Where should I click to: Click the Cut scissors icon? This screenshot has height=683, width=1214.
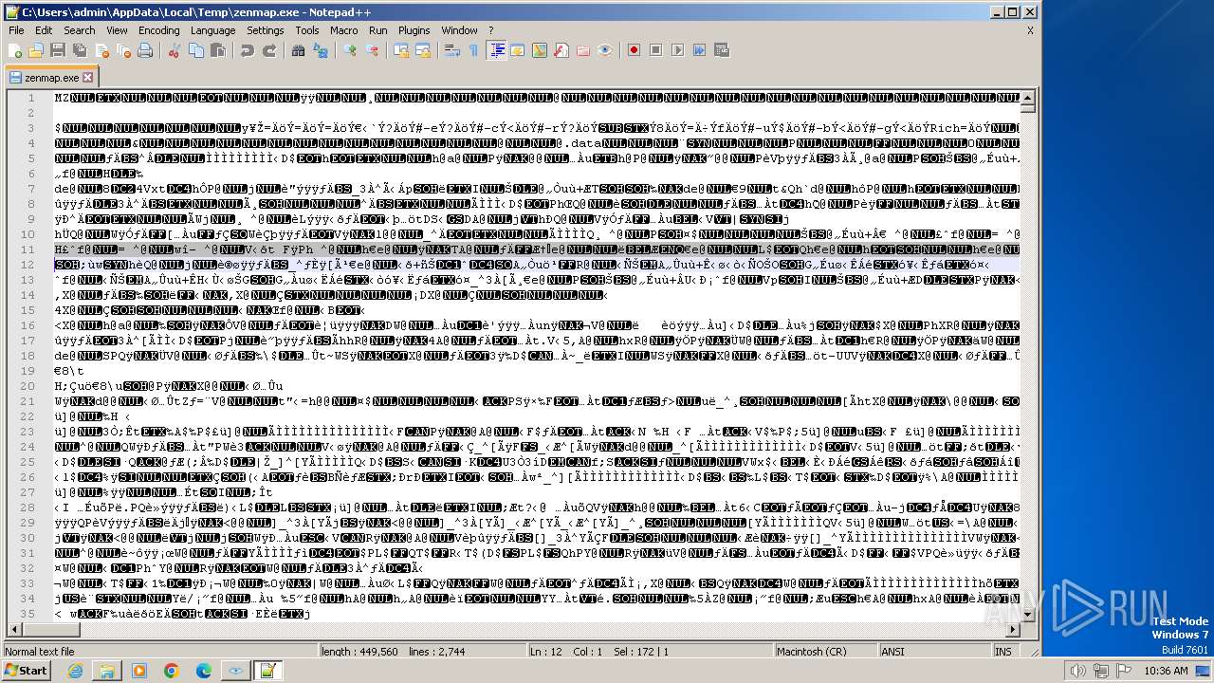(x=175, y=50)
